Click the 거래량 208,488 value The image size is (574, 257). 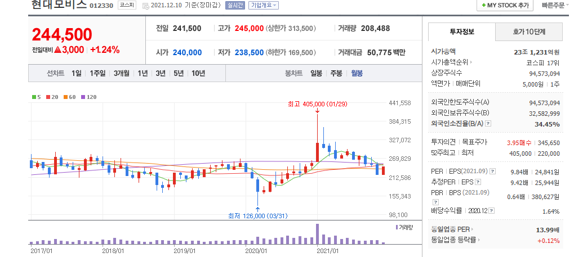[375, 29]
